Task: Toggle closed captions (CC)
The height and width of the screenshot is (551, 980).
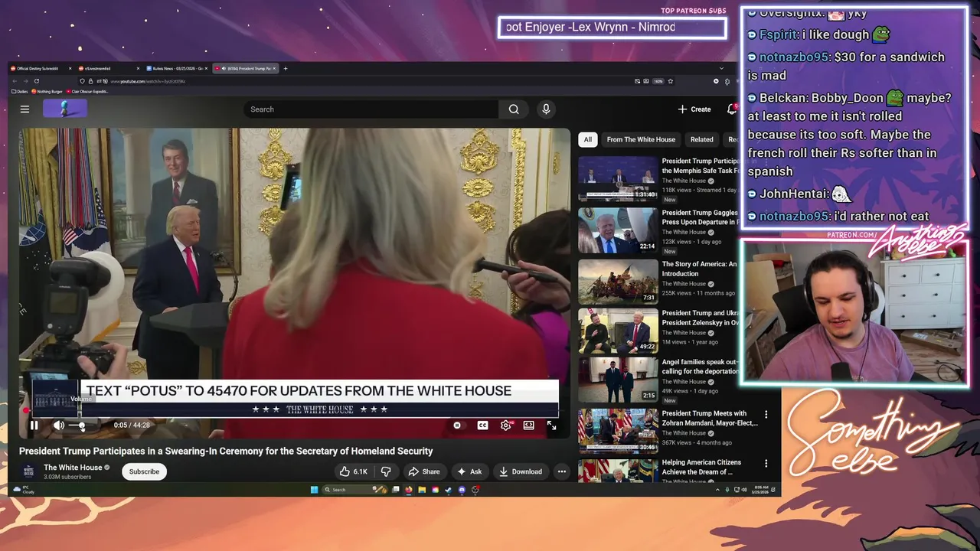Action: 482,425
